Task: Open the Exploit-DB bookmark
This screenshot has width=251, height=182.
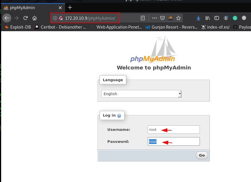Action: 18,27
